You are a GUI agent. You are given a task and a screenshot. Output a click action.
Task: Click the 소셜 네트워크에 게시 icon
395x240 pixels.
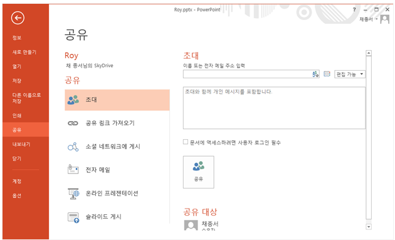[73, 147]
